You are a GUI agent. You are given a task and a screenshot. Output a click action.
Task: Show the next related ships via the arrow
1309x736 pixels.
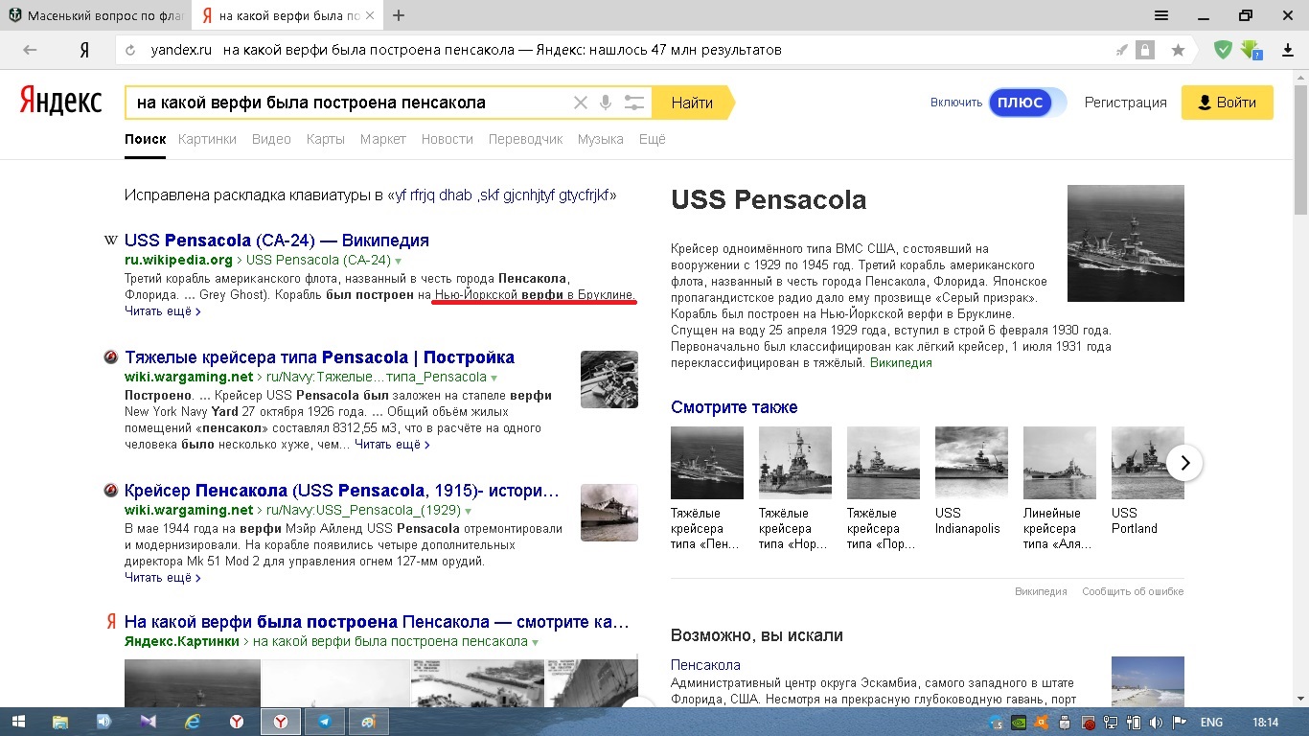coord(1184,463)
